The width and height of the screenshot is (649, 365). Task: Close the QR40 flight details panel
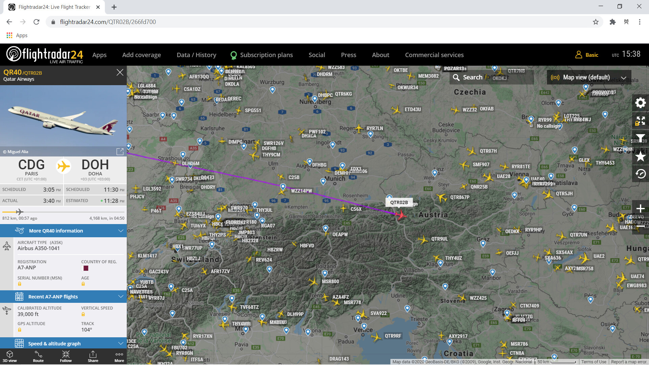point(120,72)
